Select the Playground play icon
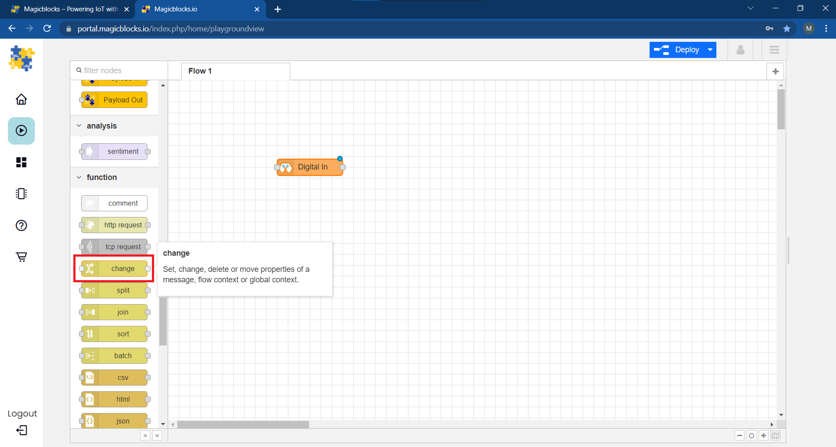 click(x=21, y=131)
